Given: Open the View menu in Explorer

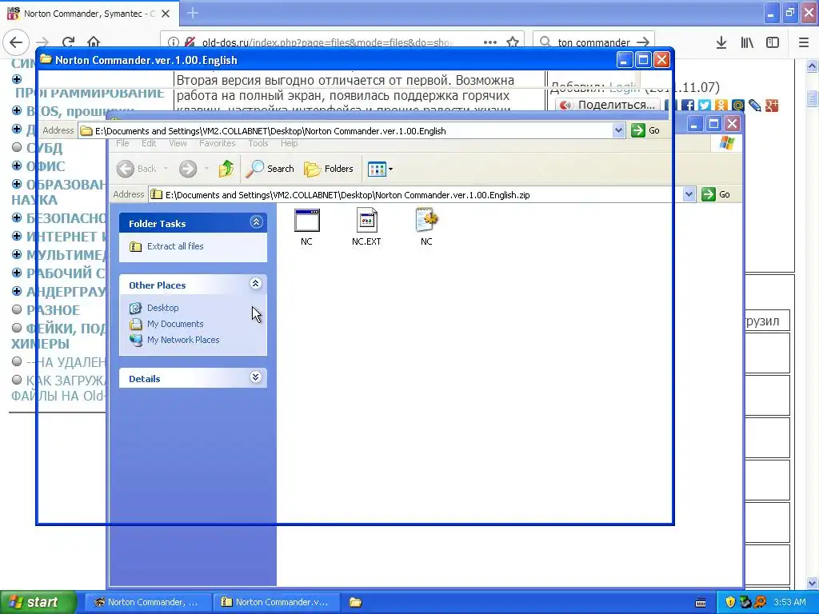Looking at the screenshot, I should pyautogui.click(x=178, y=143).
